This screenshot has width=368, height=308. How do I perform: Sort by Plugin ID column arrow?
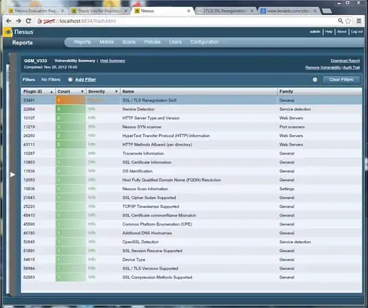[x=51, y=92]
